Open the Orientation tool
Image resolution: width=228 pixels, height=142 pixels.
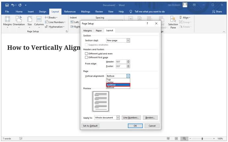point(19,22)
